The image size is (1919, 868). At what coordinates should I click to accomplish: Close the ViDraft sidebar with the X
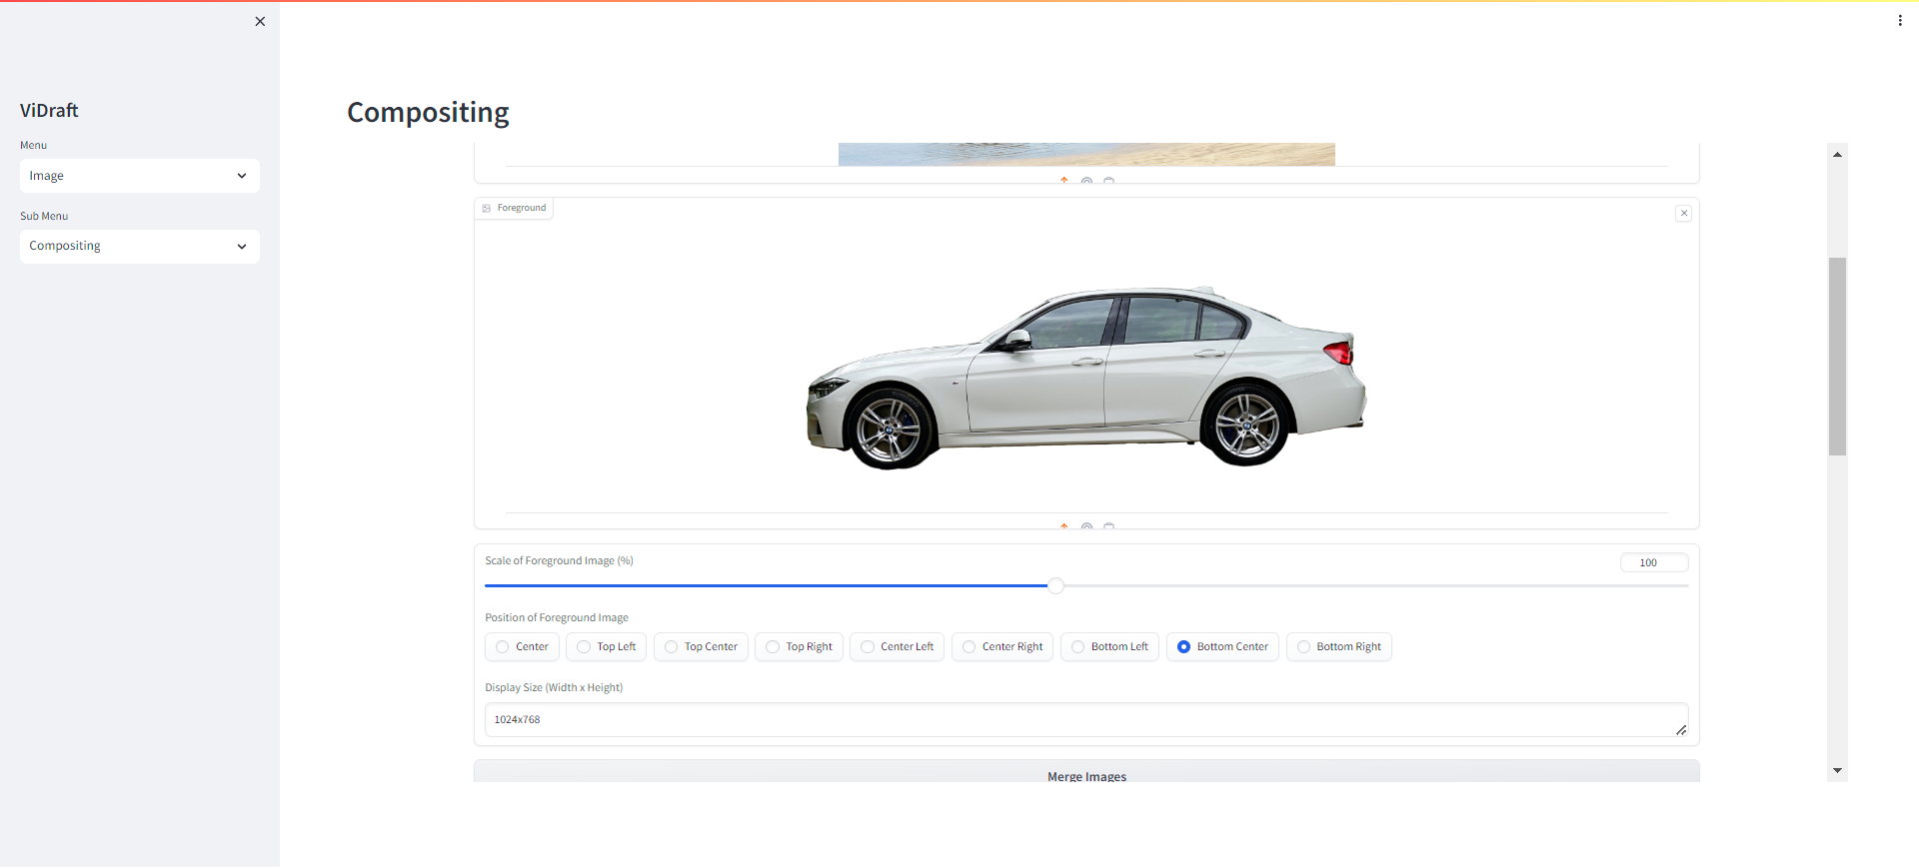coord(260,21)
